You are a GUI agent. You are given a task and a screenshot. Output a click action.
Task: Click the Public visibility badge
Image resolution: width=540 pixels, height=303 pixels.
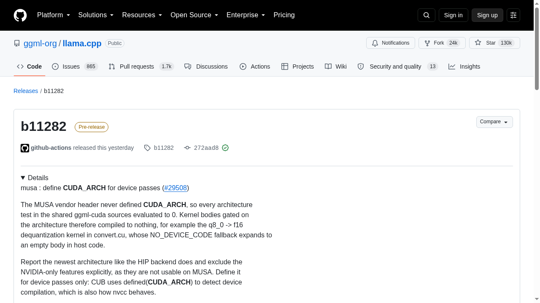click(115, 43)
